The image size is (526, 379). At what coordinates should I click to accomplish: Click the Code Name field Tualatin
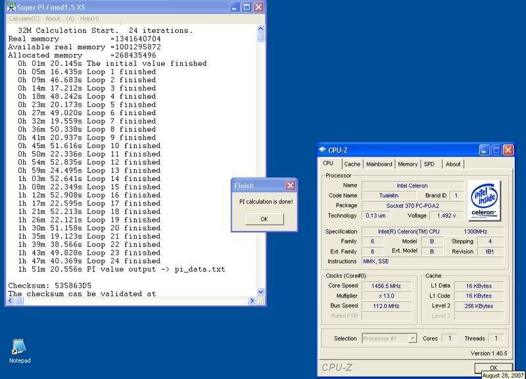[x=389, y=195]
